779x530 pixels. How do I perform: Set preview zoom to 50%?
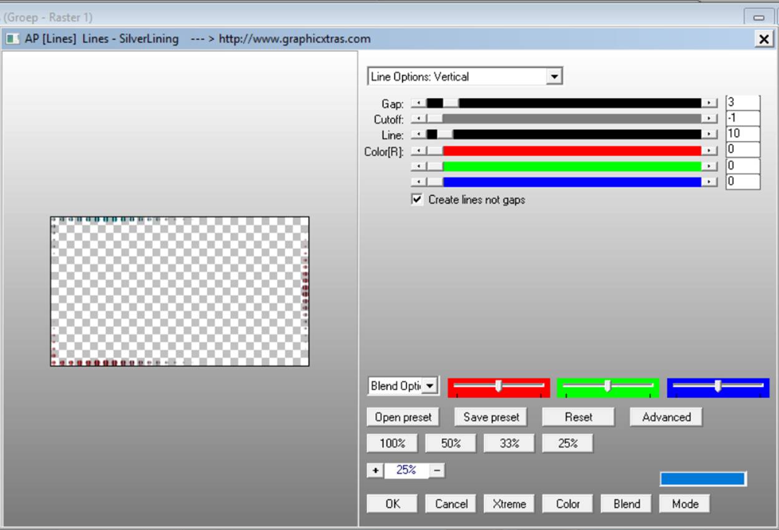(451, 443)
